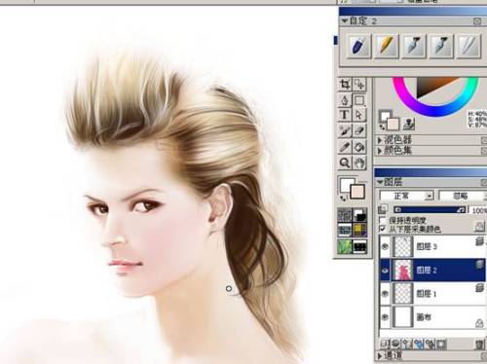487x364 pixels.
Task: Select the 画布 canvas layer row
Action: click(433, 317)
